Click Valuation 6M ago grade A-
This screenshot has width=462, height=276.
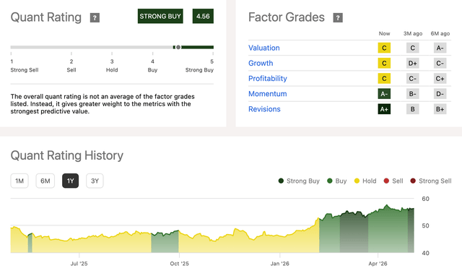coord(440,48)
